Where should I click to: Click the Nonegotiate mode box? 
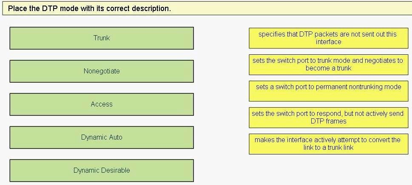coord(102,71)
